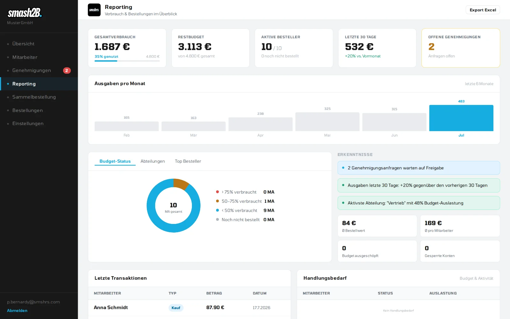The height and width of the screenshot is (319, 510).
Task: Click the Gesamtverbrauch 1.687 € card
Action: point(127,48)
